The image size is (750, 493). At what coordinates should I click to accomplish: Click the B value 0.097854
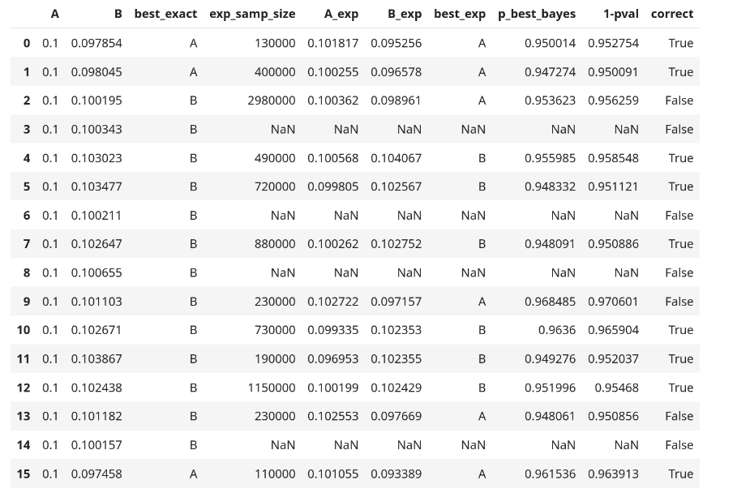tap(96, 44)
